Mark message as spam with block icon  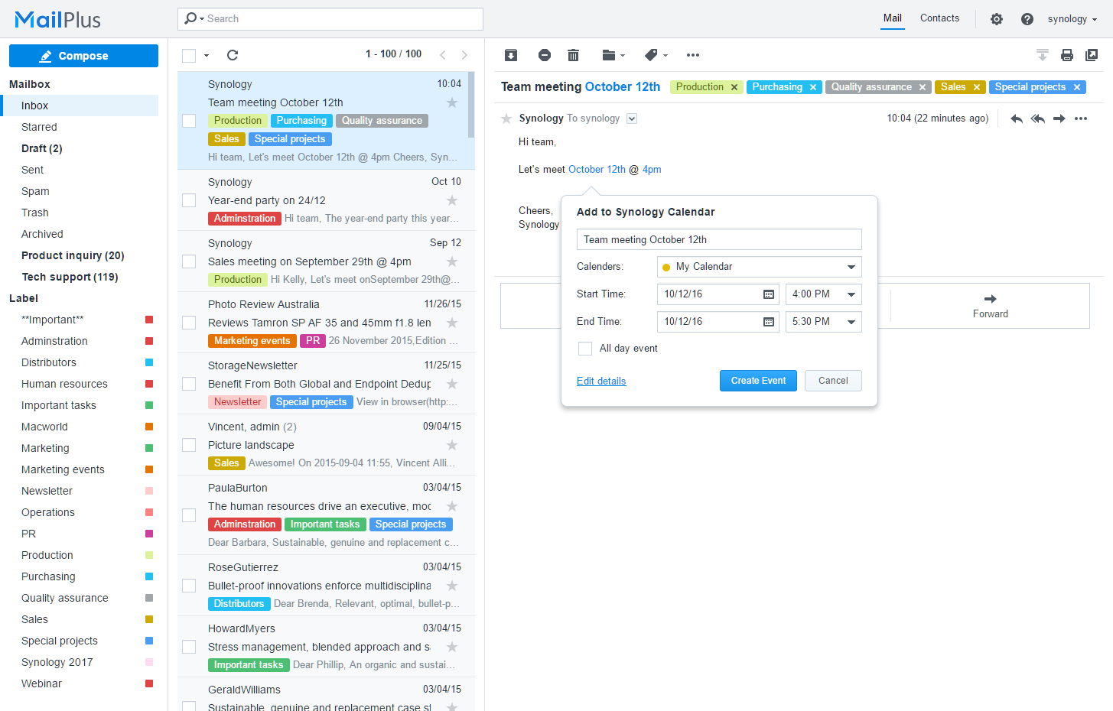[545, 55]
